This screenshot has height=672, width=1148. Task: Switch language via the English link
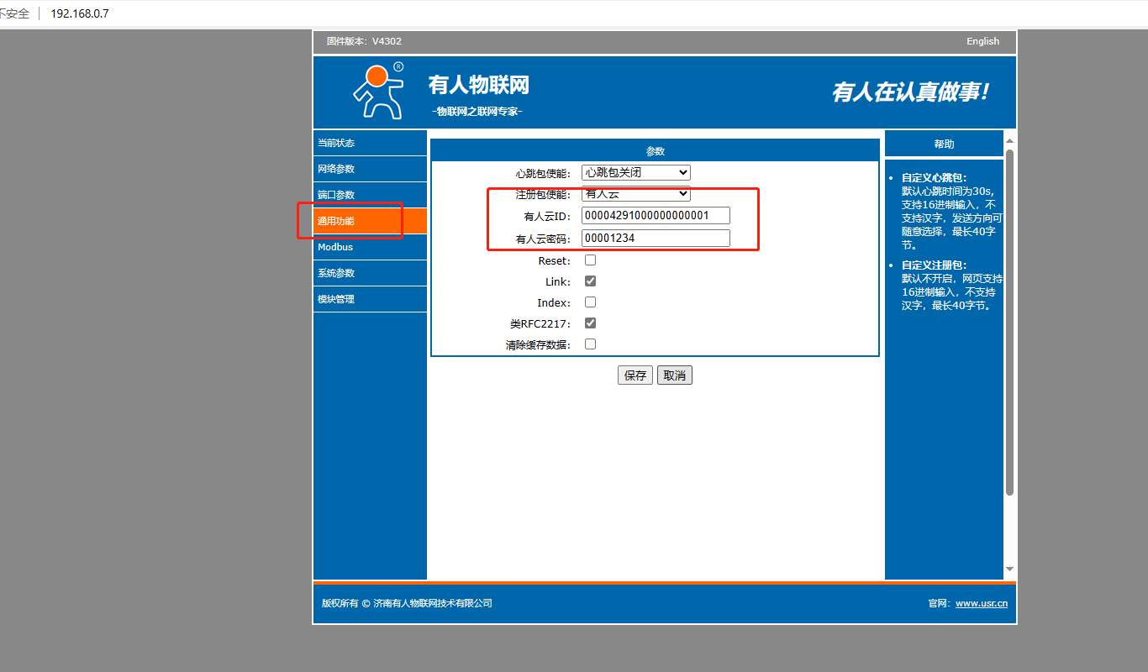click(x=982, y=41)
